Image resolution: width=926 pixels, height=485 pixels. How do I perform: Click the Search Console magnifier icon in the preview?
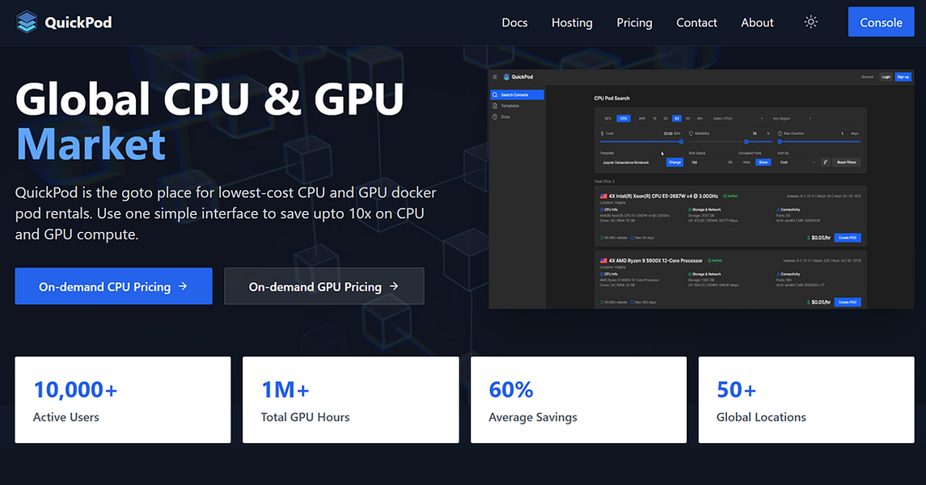coord(495,95)
